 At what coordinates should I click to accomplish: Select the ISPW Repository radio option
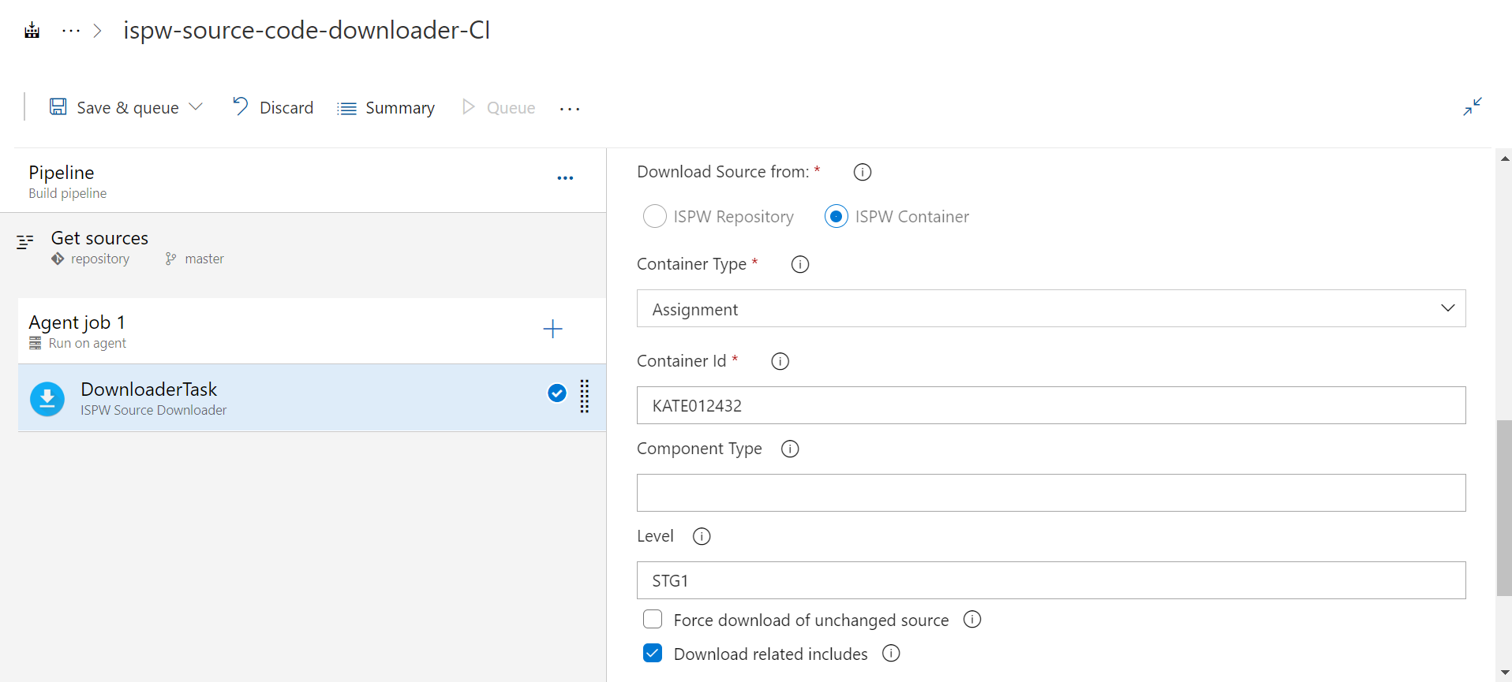(655, 216)
